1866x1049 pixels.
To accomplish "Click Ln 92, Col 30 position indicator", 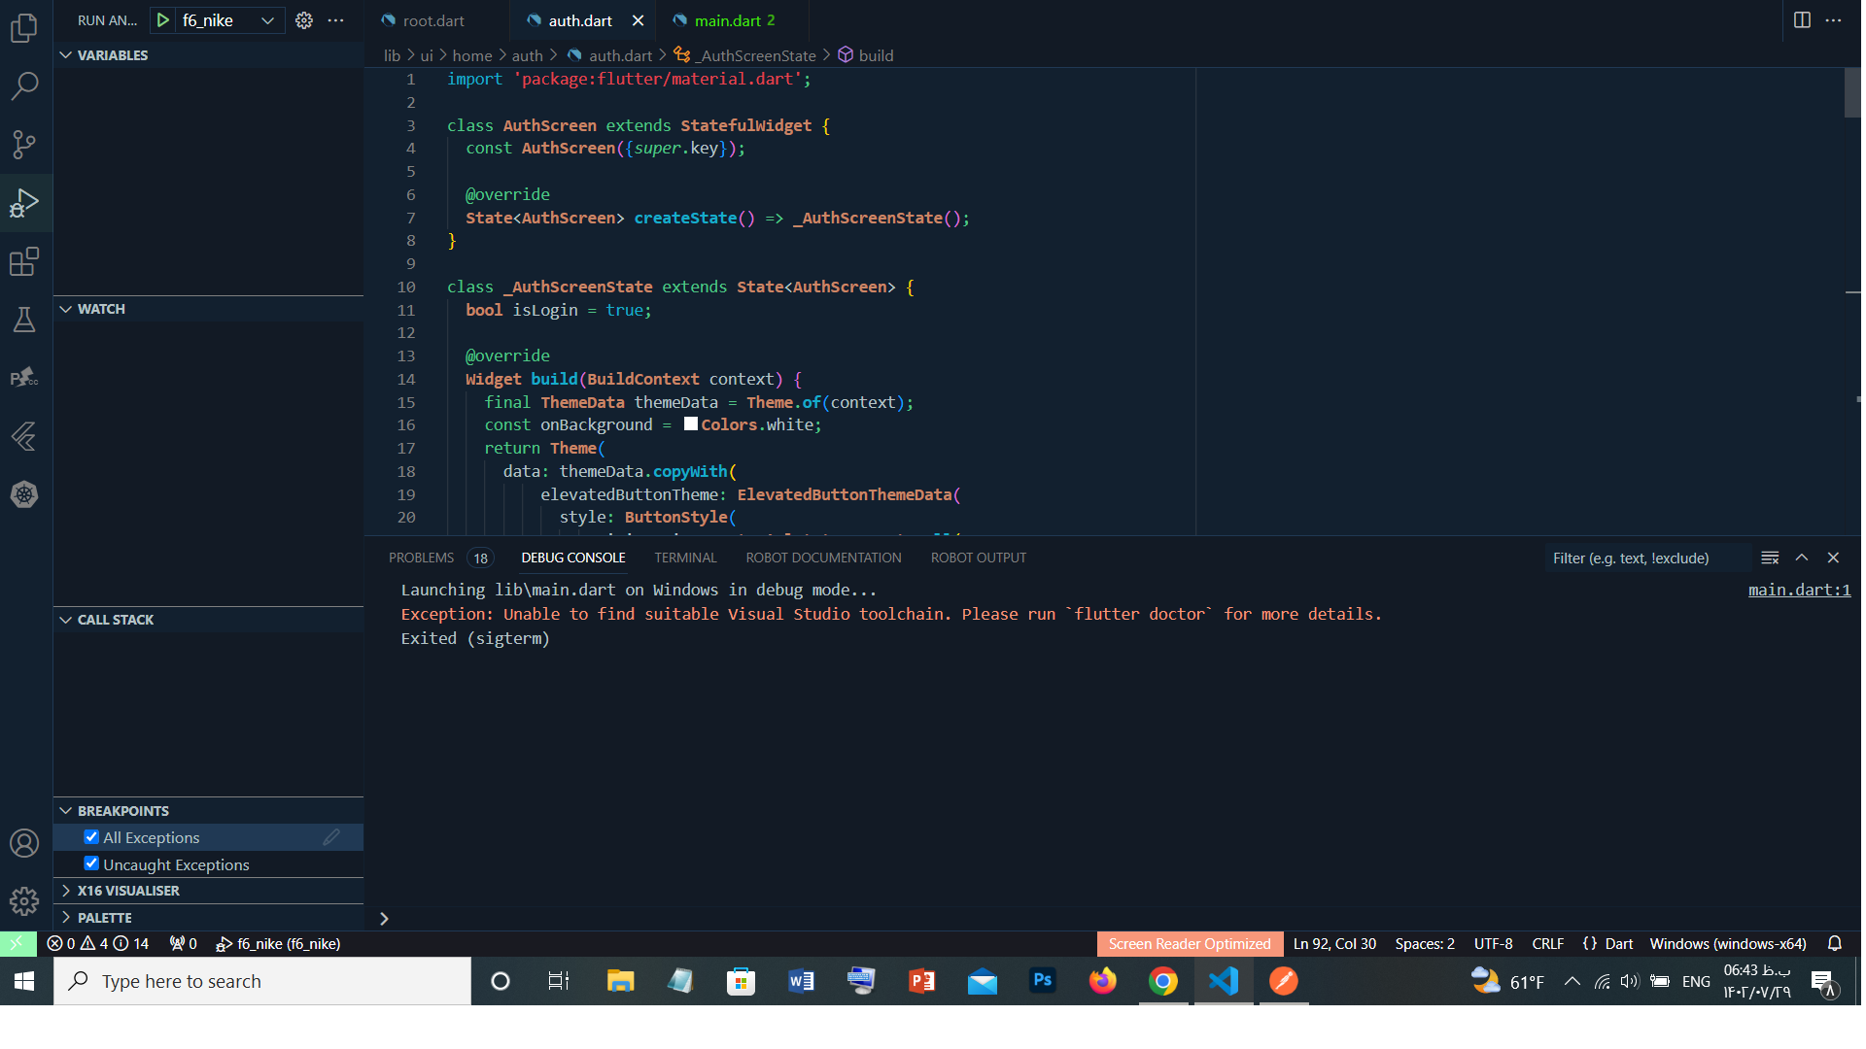I will tap(1334, 944).
